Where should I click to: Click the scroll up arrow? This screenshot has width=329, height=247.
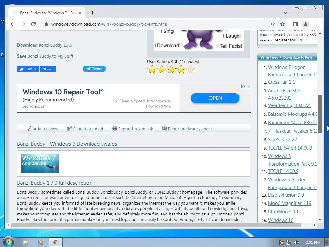(x=320, y=33)
